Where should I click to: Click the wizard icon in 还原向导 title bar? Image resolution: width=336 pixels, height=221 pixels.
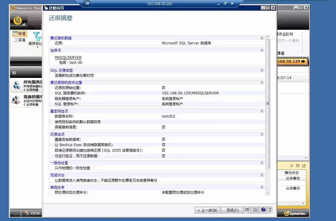[x=46, y=8]
